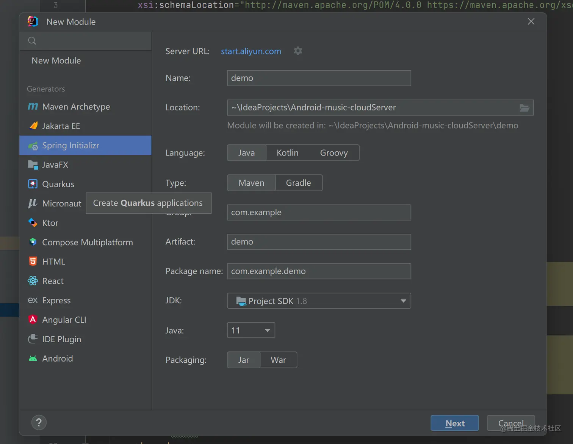Click Next to continue
The height and width of the screenshot is (444, 573).
[455, 423]
